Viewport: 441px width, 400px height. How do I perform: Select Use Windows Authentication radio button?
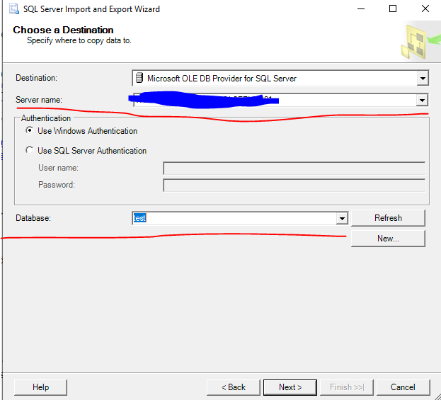click(29, 130)
